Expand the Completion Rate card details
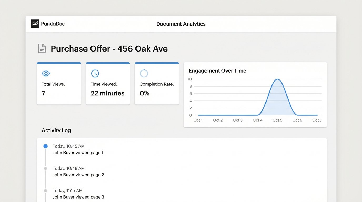 click(x=157, y=83)
